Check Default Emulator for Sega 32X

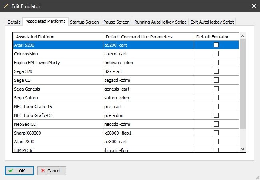[x=216, y=71]
